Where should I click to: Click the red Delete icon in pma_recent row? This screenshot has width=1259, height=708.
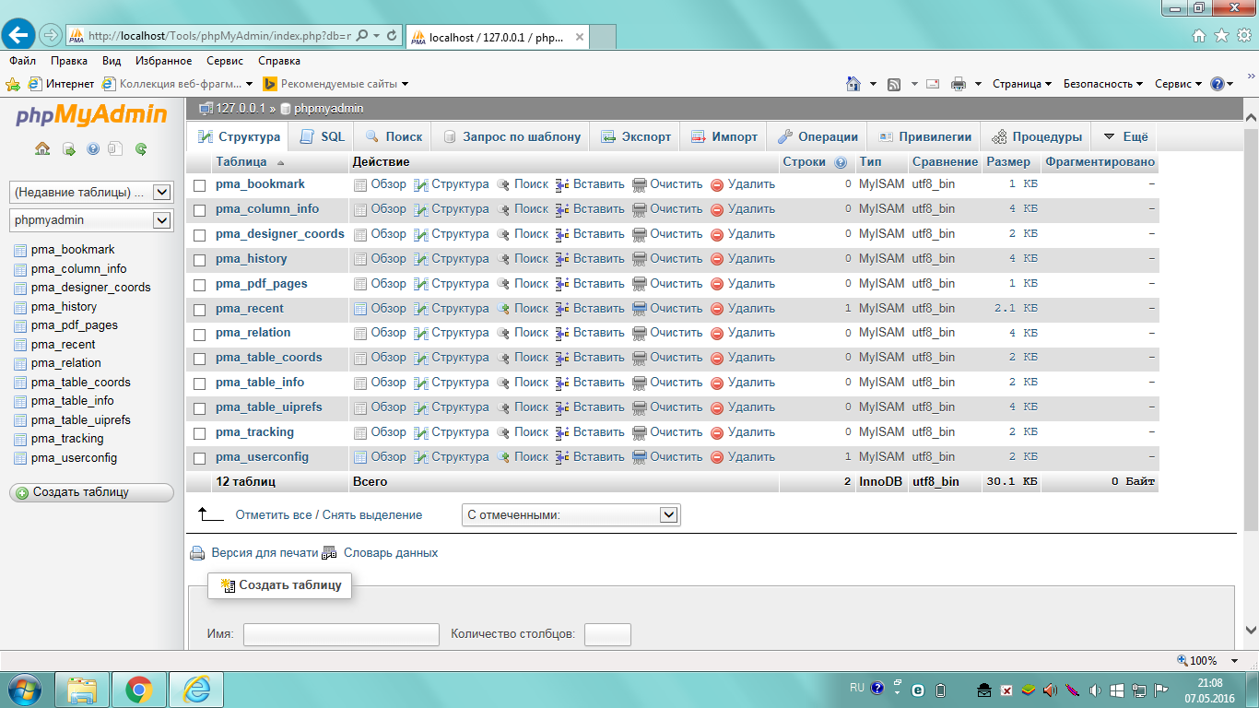click(x=717, y=309)
